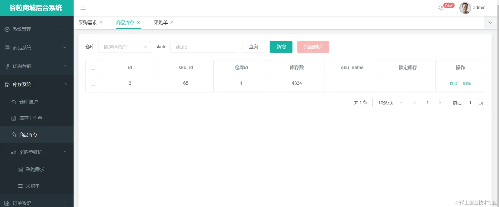Click the 订单系统 sidebar icon

7,203
